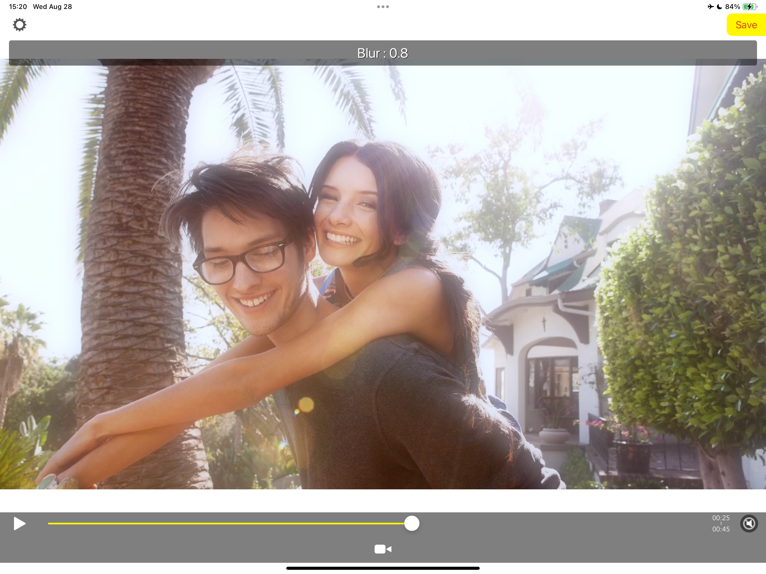Tap the couple video preview
766x574 pixels.
383,277
